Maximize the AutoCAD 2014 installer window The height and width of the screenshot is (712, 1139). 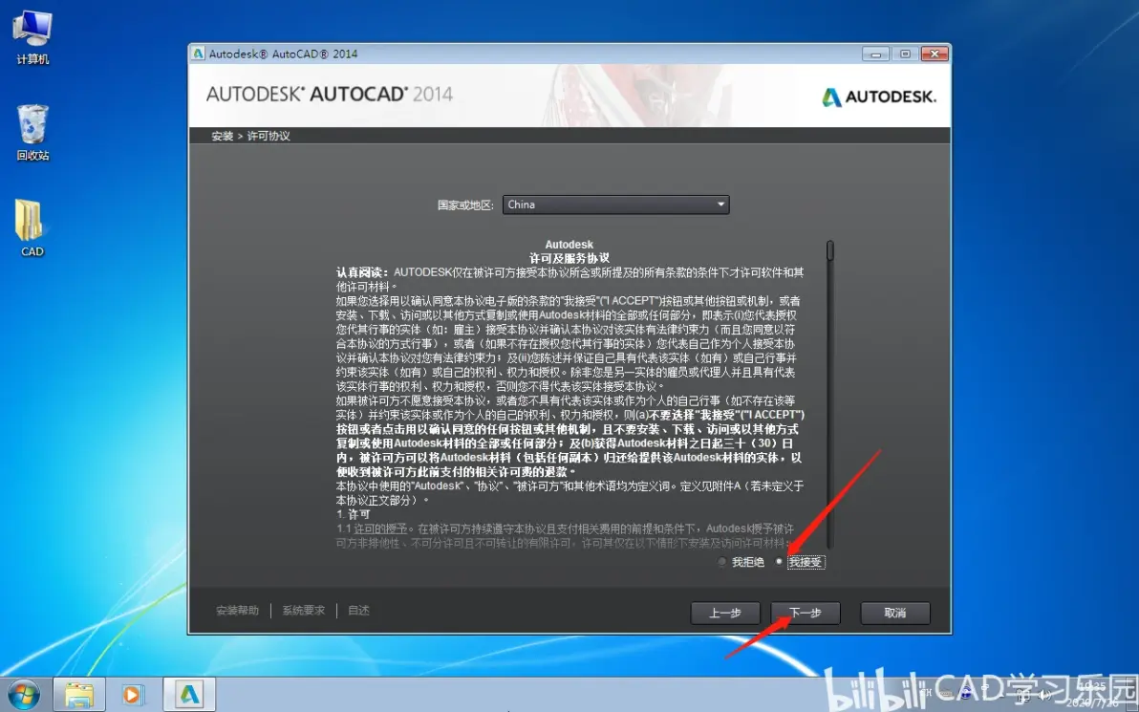[905, 54]
